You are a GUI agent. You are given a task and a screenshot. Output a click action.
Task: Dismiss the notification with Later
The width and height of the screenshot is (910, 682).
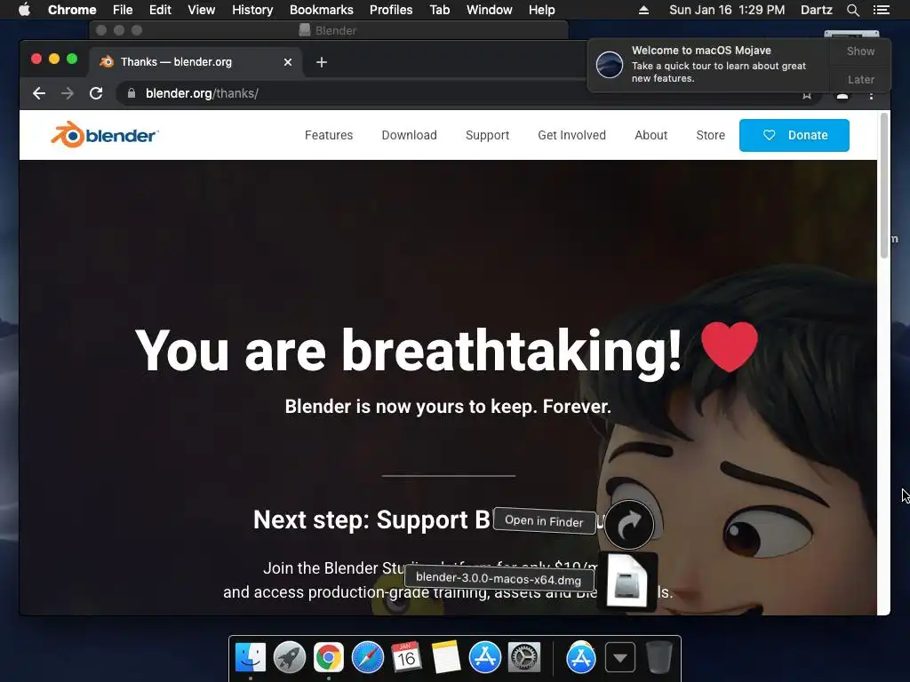point(860,79)
